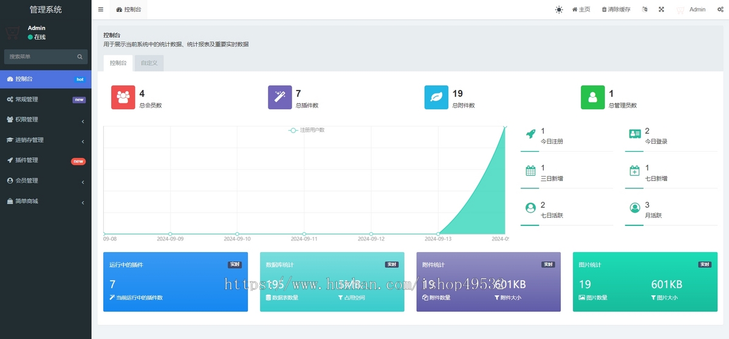Image resolution: width=729 pixels, height=339 pixels.
Task: Open 插件管理 in the sidebar
Action: [46, 160]
